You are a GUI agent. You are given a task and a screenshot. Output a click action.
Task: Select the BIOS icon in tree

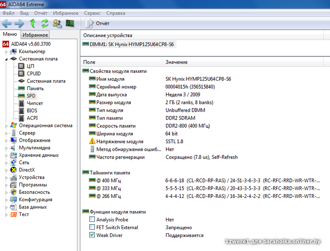point(21,110)
